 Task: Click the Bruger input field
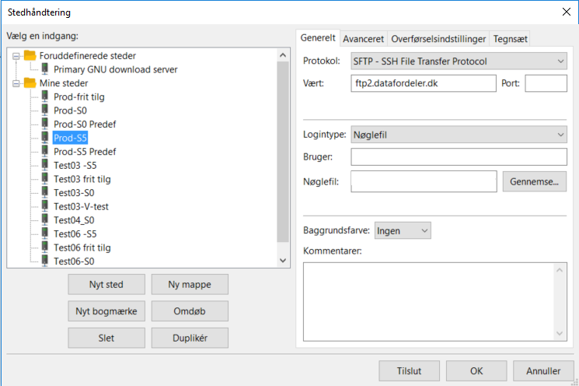[x=459, y=157]
